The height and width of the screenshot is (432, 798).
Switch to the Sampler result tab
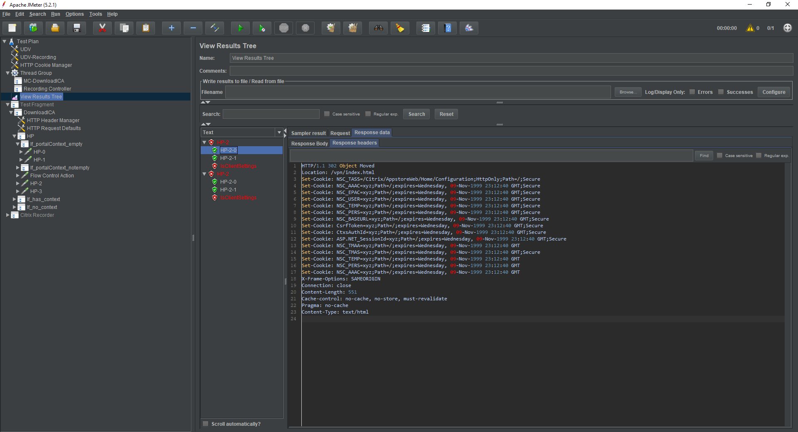(308, 133)
